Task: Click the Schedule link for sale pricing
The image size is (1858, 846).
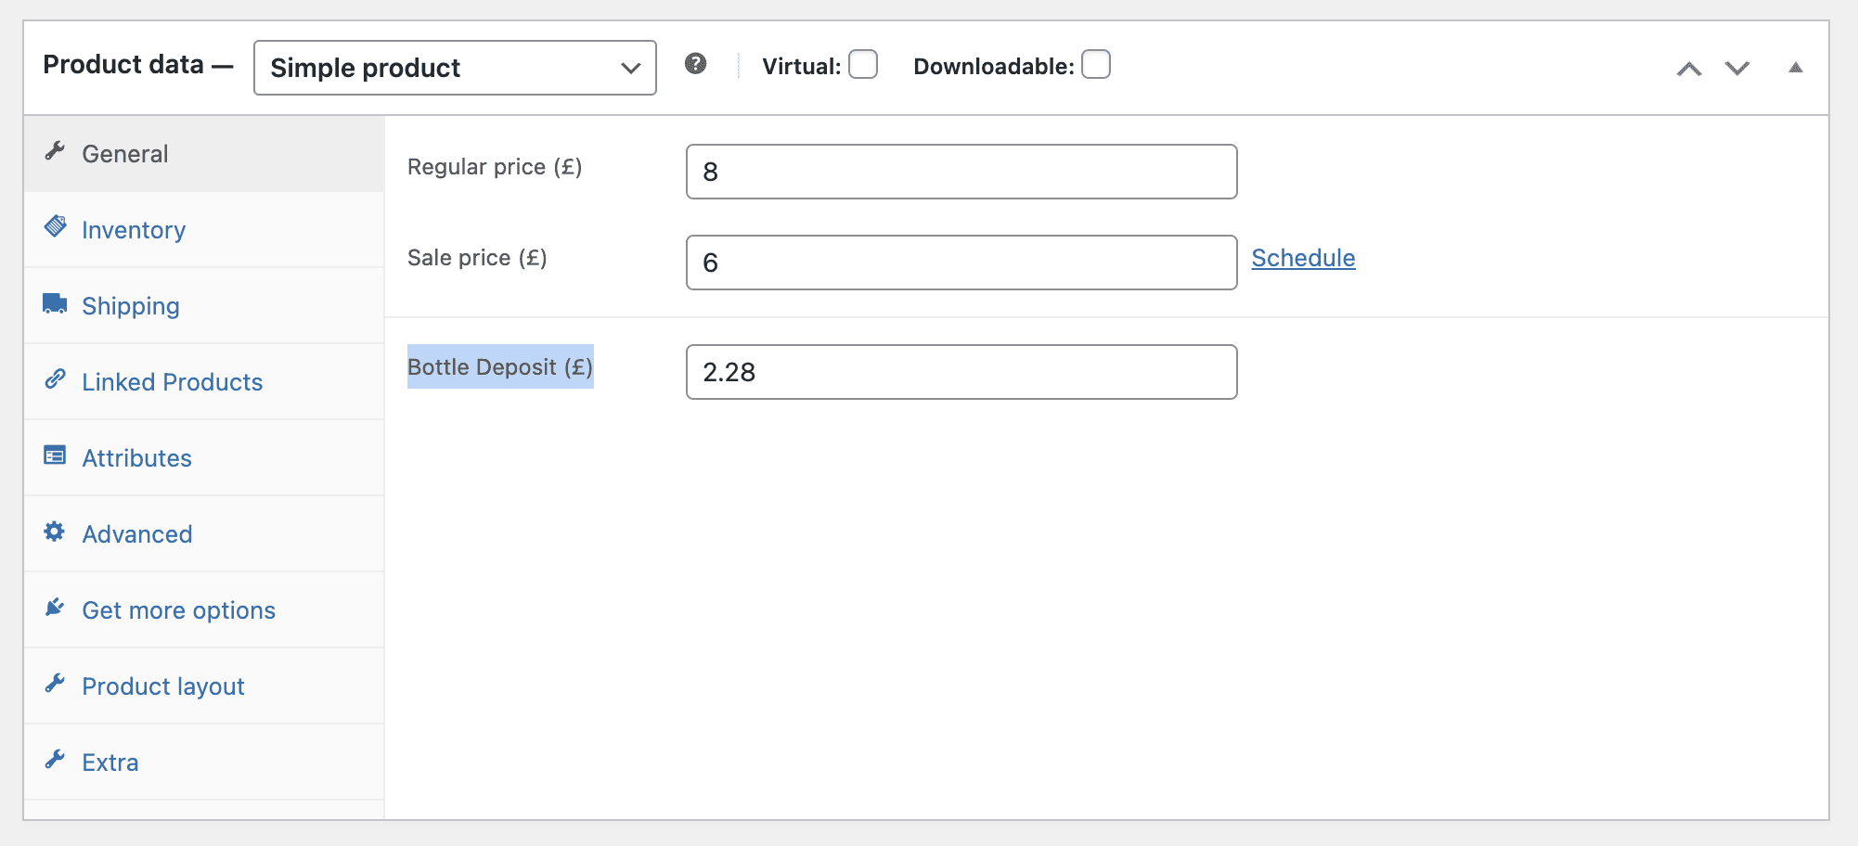Action: click(x=1303, y=258)
